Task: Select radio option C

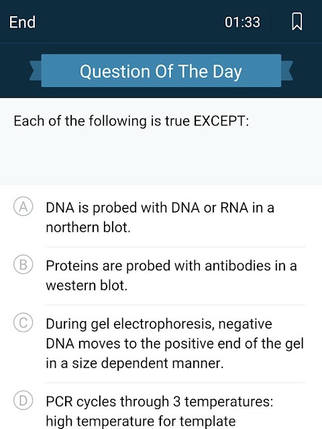Action: (23, 322)
